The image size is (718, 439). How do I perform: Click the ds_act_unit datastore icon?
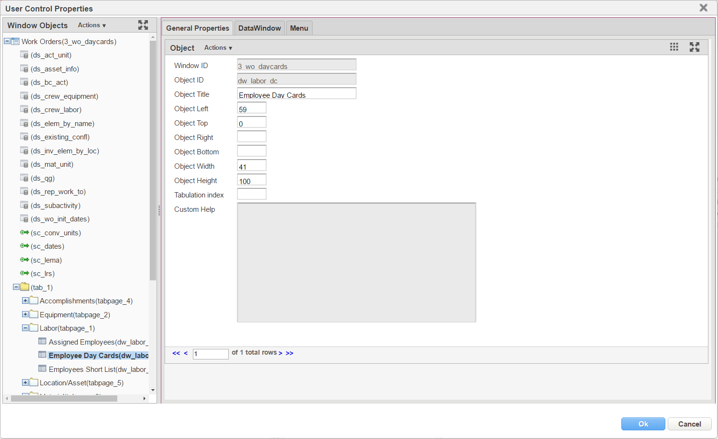pos(24,55)
